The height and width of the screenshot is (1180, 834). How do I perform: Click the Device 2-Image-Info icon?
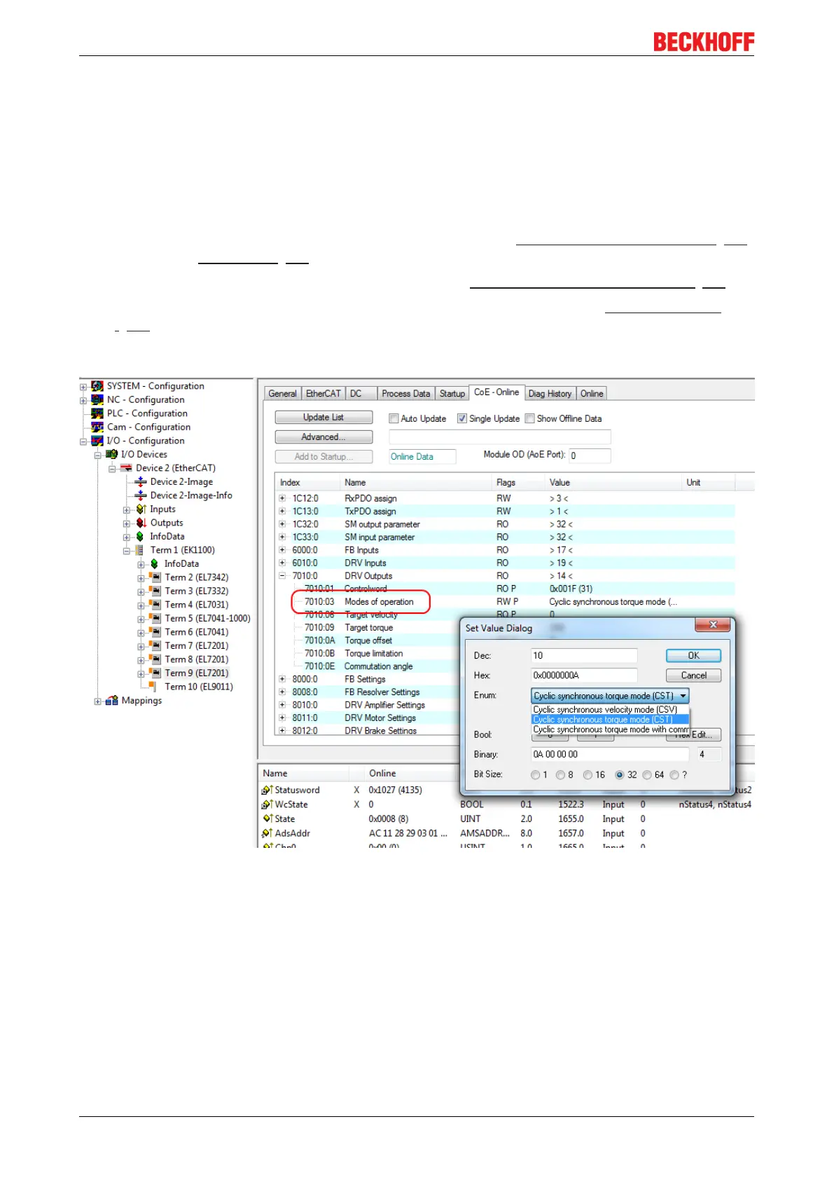click(141, 495)
